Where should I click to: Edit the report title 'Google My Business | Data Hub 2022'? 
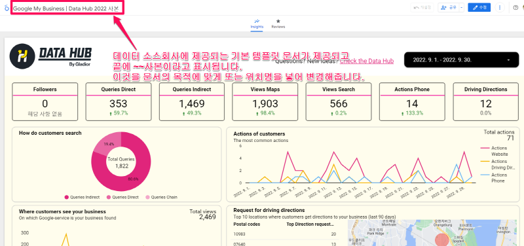[x=66, y=9]
